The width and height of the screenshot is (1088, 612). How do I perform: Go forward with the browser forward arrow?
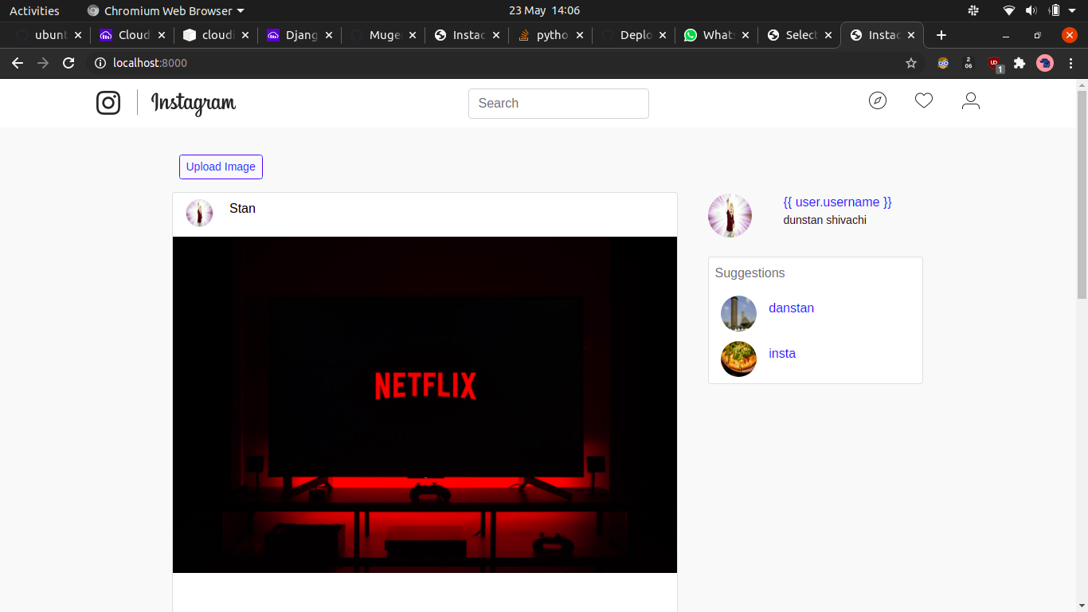[x=43, y=63]
